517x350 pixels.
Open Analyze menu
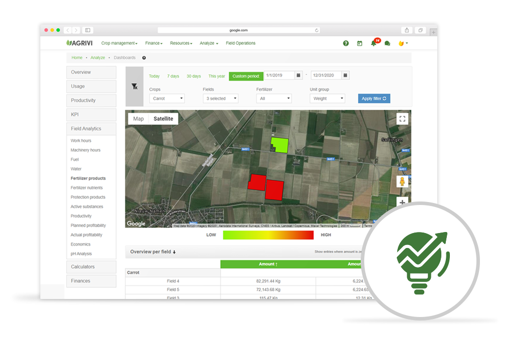tap(209, 43)
